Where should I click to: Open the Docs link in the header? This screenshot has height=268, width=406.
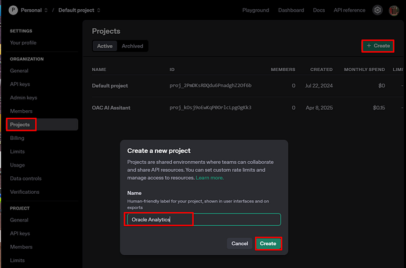point(319,10)
